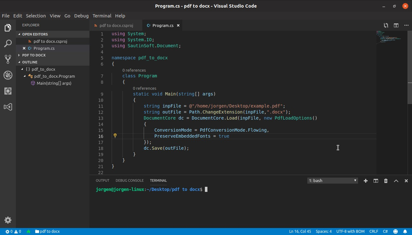Select the Program.cs editor tab
The height and width of the screenshot is (235, 412).
[163, 25]
